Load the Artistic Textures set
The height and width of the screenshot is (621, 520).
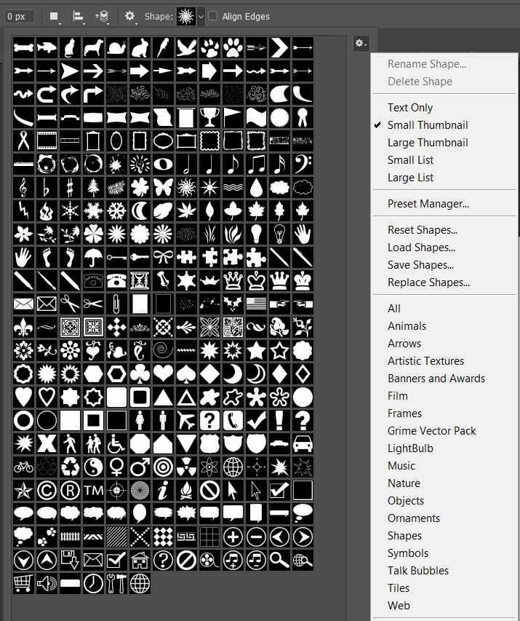425,361
